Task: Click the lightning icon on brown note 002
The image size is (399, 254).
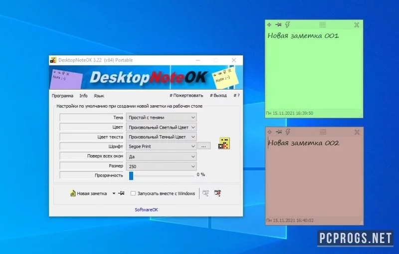Action: pyautogui.click(x=288, y=132)
